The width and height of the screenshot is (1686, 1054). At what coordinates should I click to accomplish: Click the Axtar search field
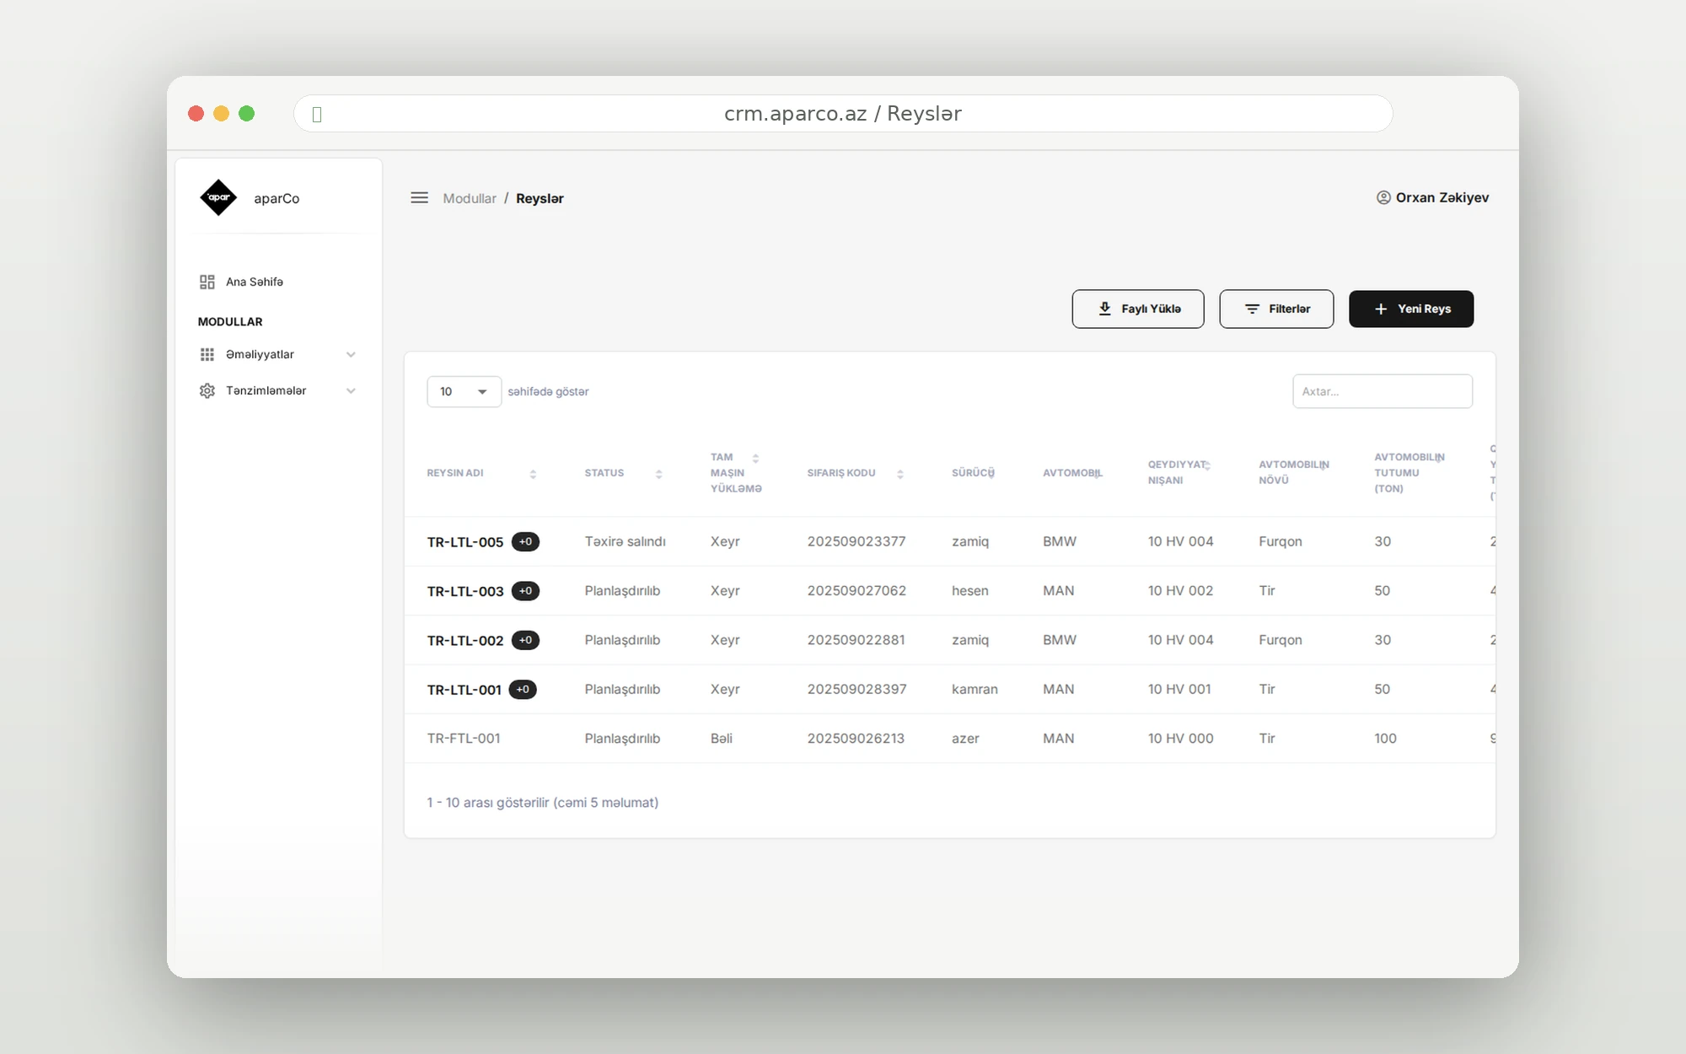point(1383,391)
